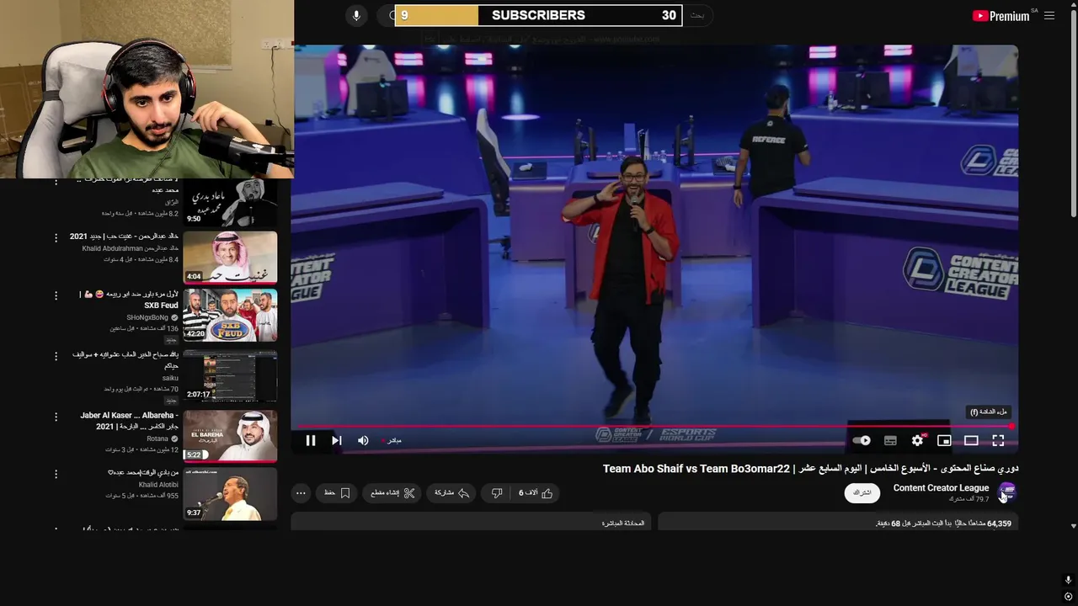The width and height of the screenshot is (1078, 606).
Task: Open SHoNgxBoNg channel link
Action: tap(147, 317)
